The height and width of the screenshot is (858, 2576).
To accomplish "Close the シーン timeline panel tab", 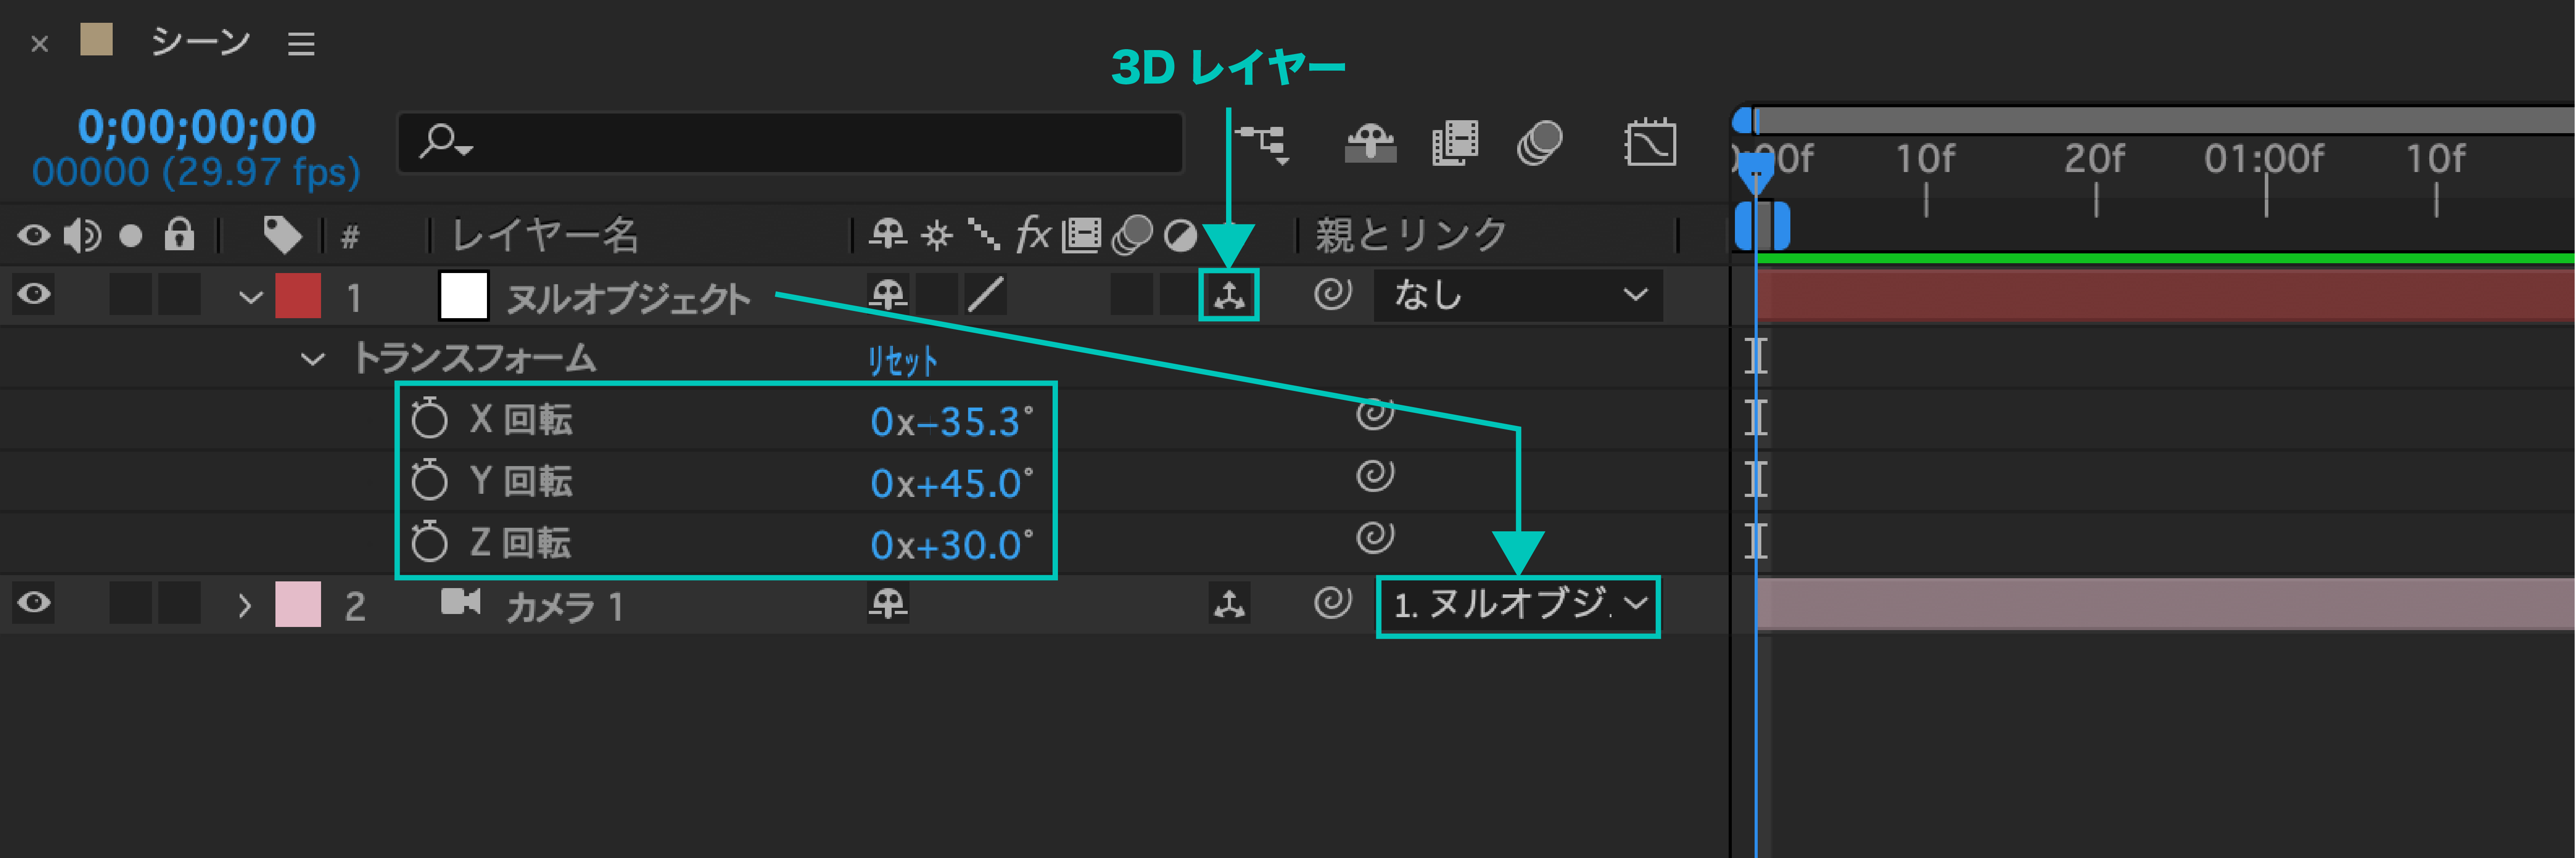I will click(x=40, y=44).
